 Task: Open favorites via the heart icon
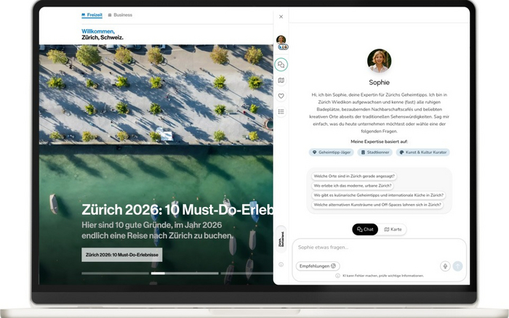point(281,96)
